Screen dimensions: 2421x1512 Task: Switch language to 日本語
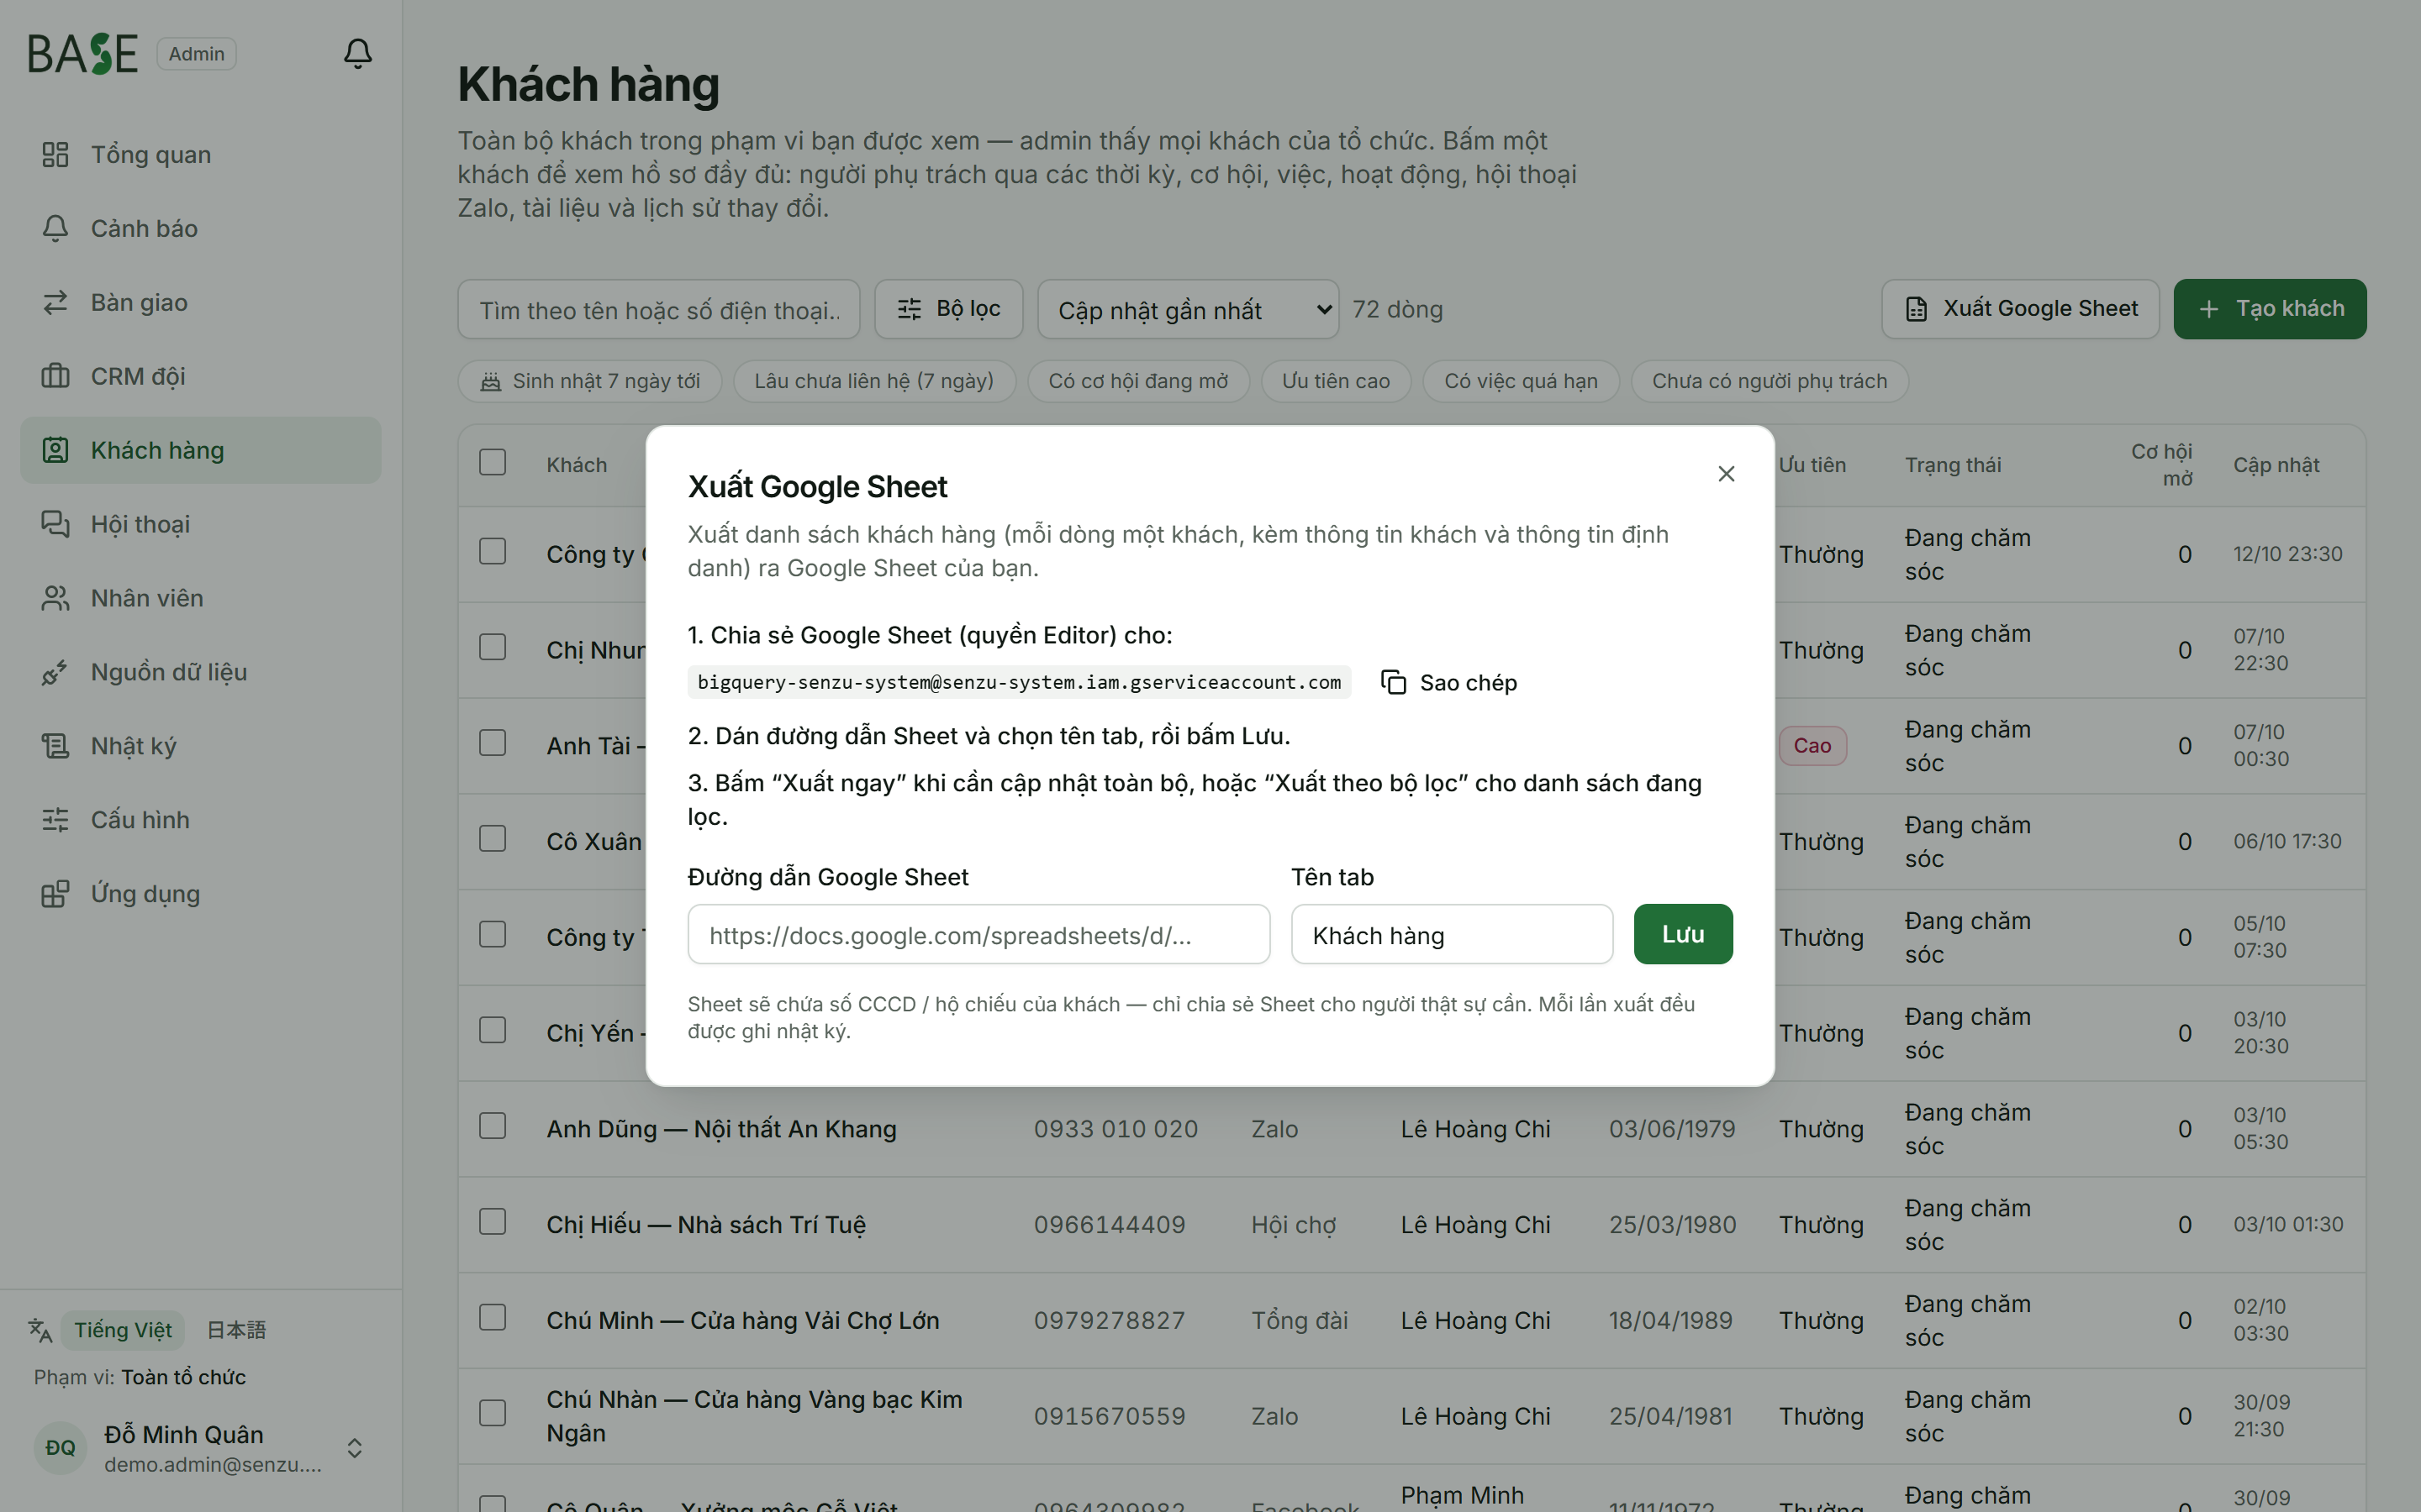(x=236, y=1330)
